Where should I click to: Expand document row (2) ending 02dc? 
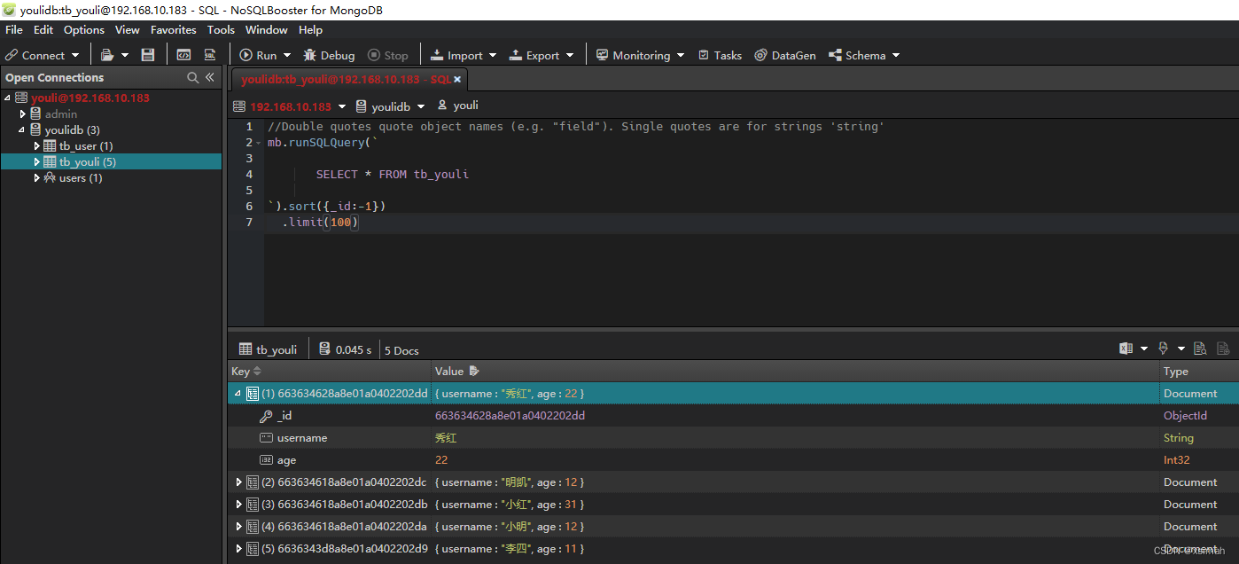(238, 482)
